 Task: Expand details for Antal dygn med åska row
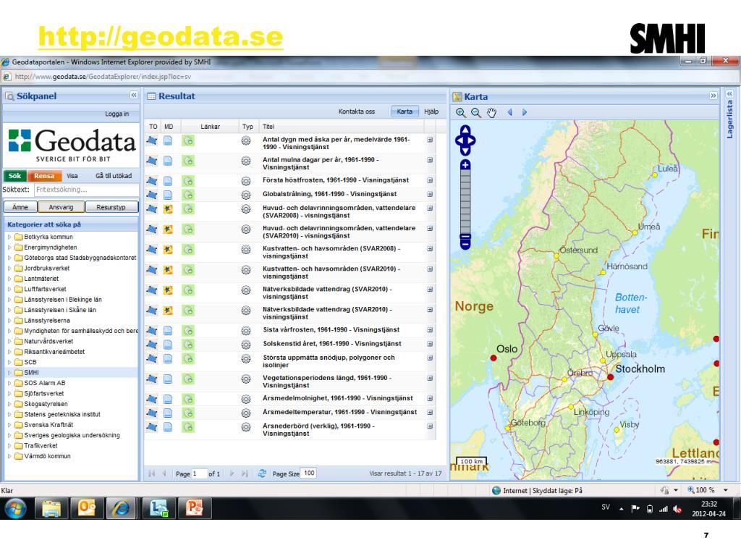click(x=430, y=140)
